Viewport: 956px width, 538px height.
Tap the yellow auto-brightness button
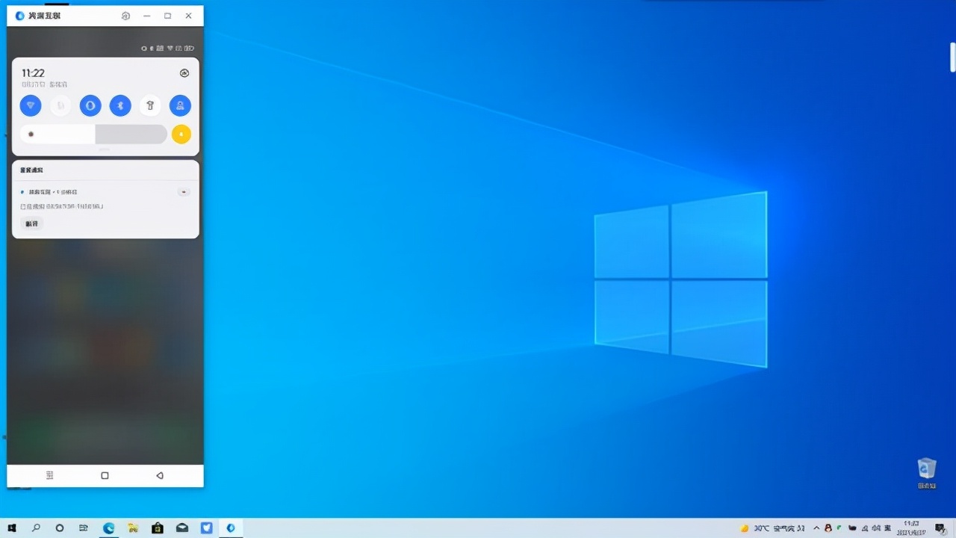click(x=181, y=134)
